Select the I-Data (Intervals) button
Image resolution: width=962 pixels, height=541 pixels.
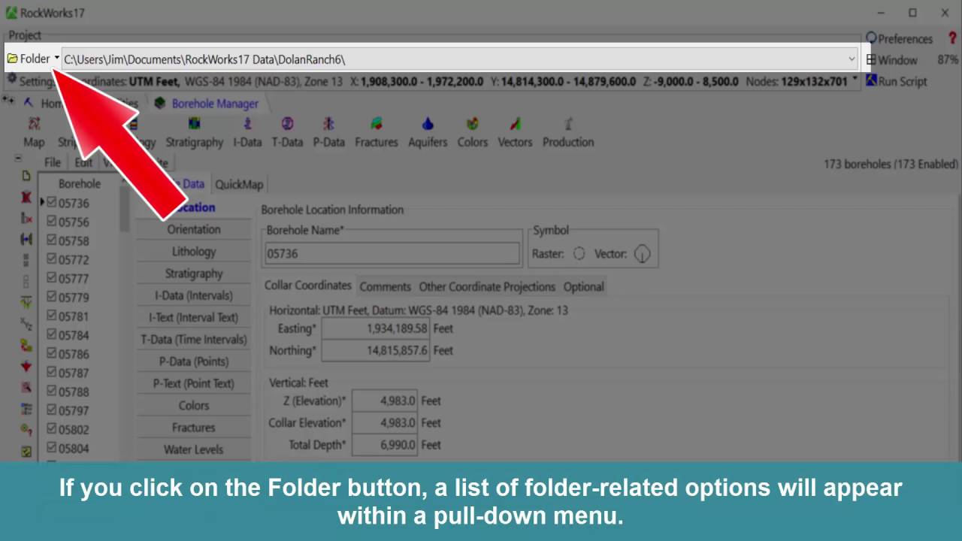pos(194,295)
